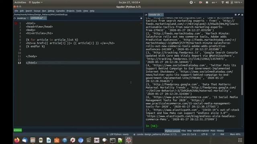Switch to the Files pane tab
This screenshot has width=257, height=144.
[184, 131]
